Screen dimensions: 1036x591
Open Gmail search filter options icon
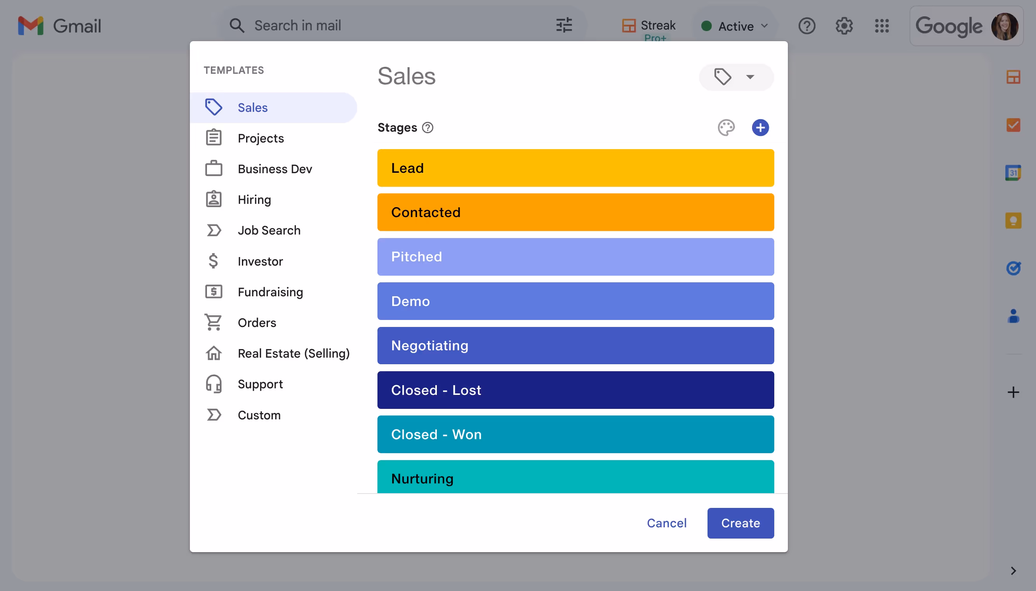pyautogui.click(x=564, y=26)
